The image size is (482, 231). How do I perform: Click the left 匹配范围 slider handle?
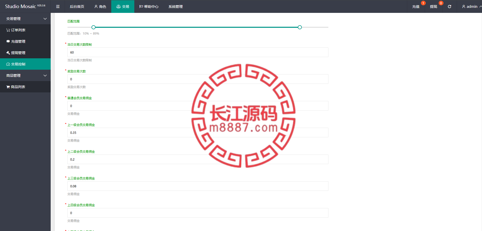click(x=94, y=27)
